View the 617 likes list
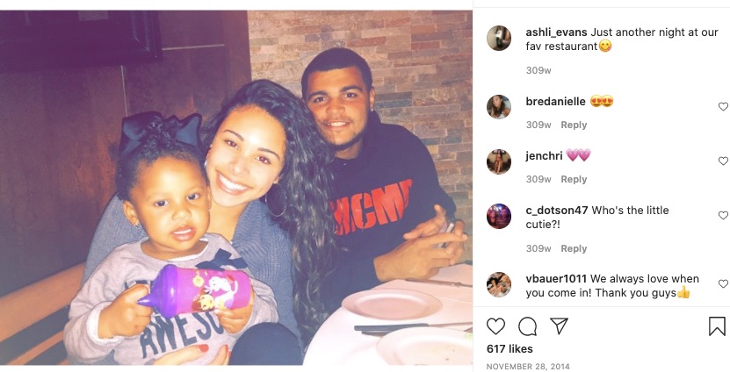This screenshot has height=372, width=730. point(510,349)
